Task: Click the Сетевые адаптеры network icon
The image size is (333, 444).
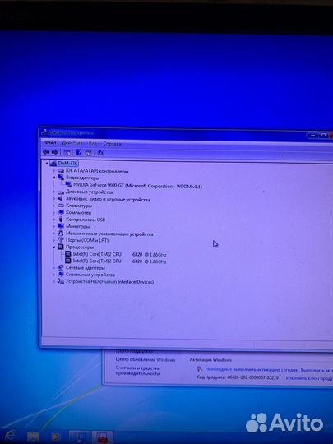Action: point(61,267)
